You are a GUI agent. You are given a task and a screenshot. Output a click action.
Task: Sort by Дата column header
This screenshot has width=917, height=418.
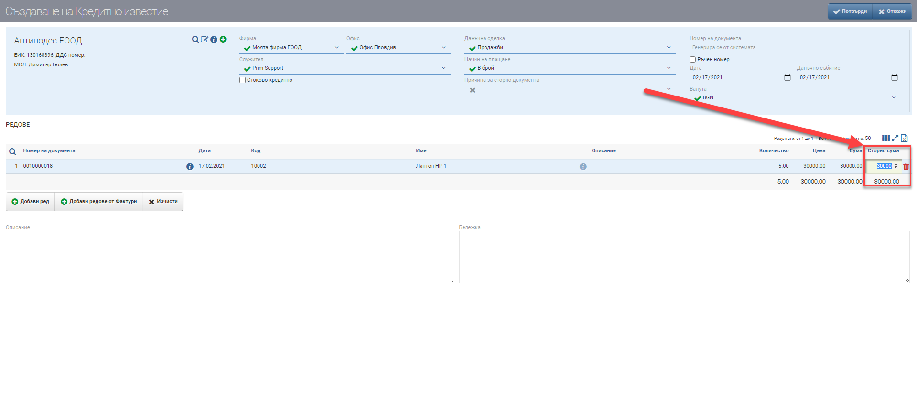(x=205, y=151)
